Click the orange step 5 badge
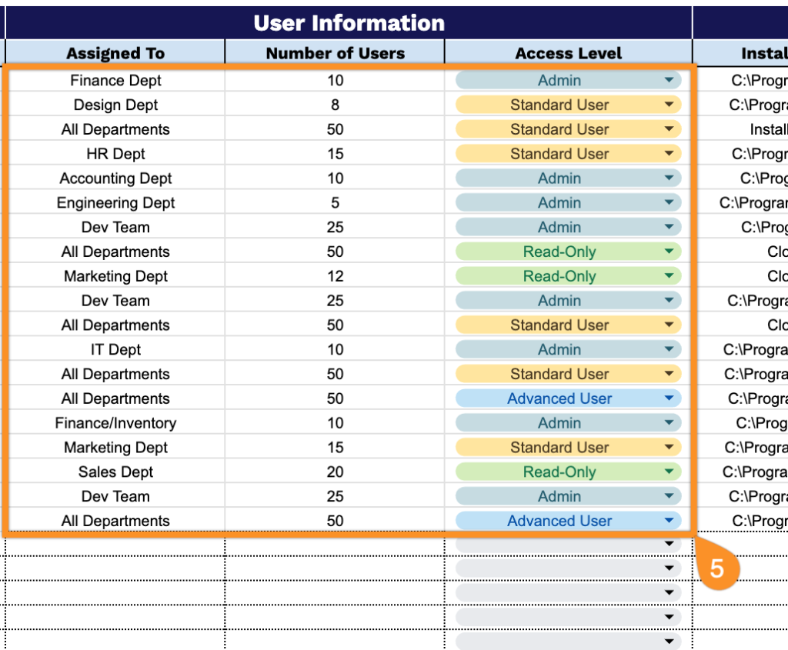 click(716, 568)
